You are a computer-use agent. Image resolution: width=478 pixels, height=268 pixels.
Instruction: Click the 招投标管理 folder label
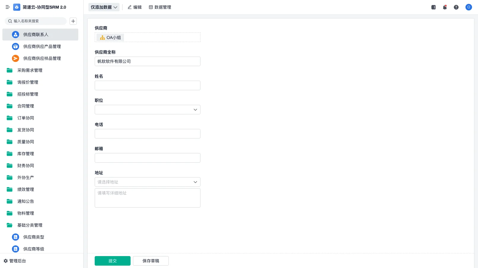click(x=28, y=94)
